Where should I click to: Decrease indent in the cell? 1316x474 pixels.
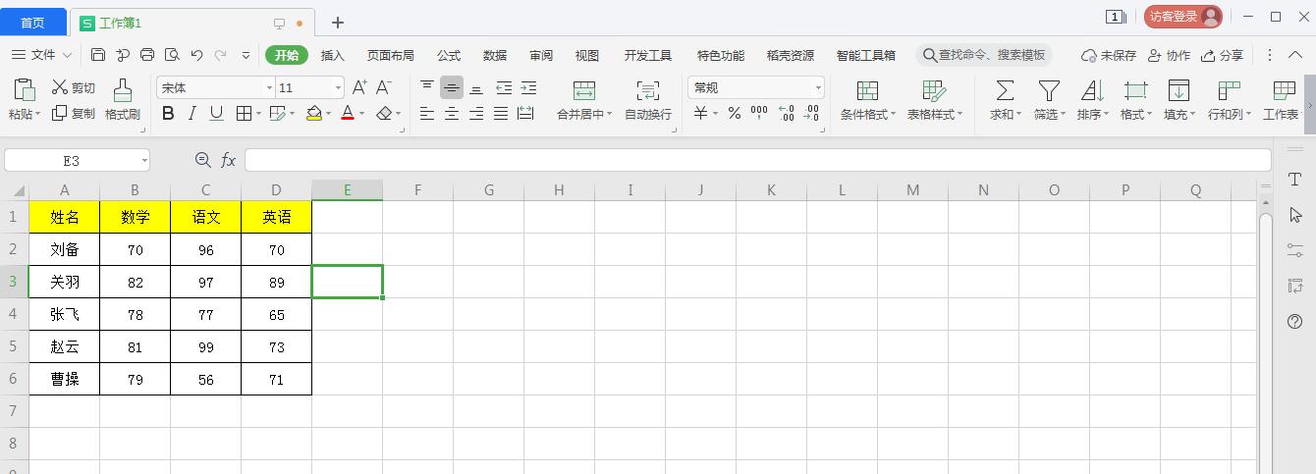[503, 87]
